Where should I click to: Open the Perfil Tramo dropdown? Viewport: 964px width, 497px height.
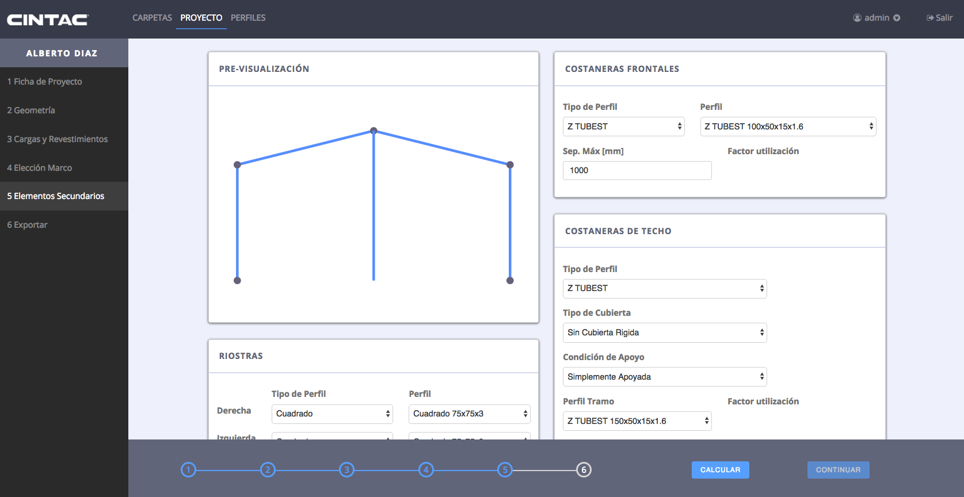click(637, 421)
